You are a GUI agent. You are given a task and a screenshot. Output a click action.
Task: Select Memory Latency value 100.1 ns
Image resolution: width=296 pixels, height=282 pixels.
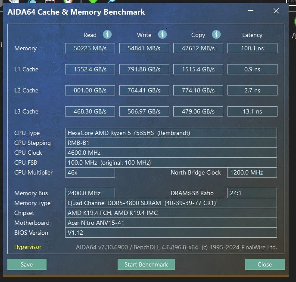[x=252, y=48]
